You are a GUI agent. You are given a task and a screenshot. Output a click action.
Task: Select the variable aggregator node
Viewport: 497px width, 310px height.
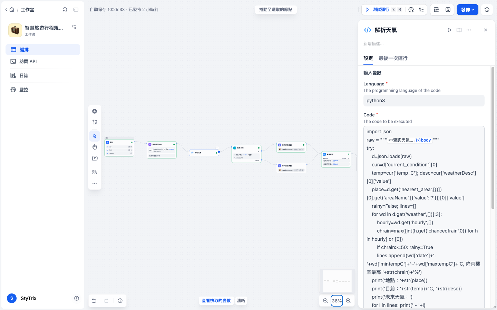[336, 159]
